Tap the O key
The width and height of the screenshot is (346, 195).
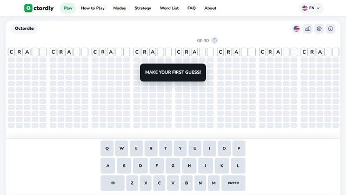coord(224,148)
